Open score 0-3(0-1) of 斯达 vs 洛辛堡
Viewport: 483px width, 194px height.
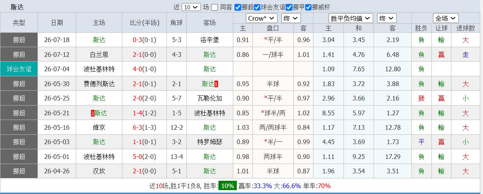(145, 40)
